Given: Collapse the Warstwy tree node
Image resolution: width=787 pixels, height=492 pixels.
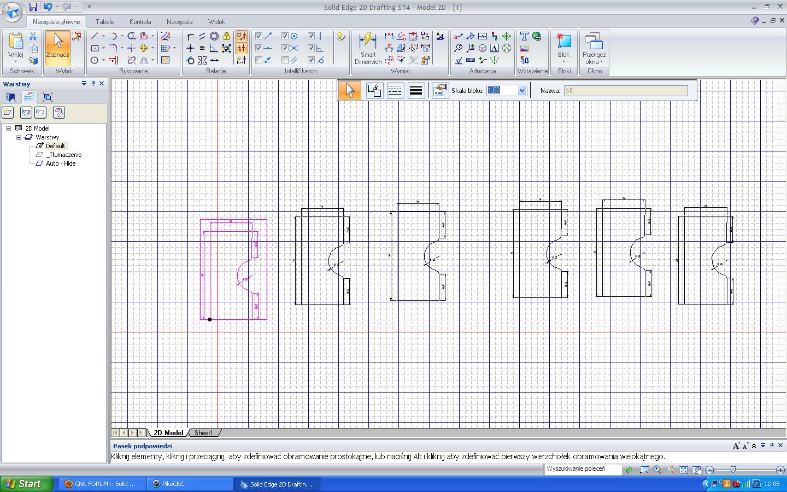Looking at the screenshot, I should click(19, 137).
